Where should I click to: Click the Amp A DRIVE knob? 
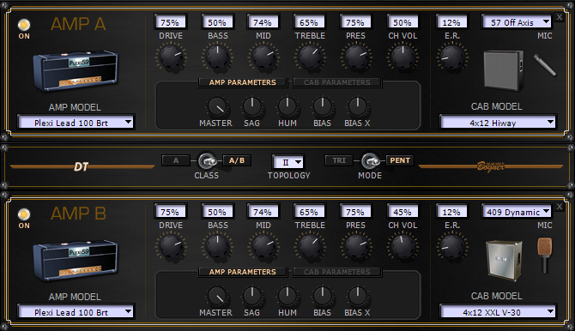tap(171, 57)
